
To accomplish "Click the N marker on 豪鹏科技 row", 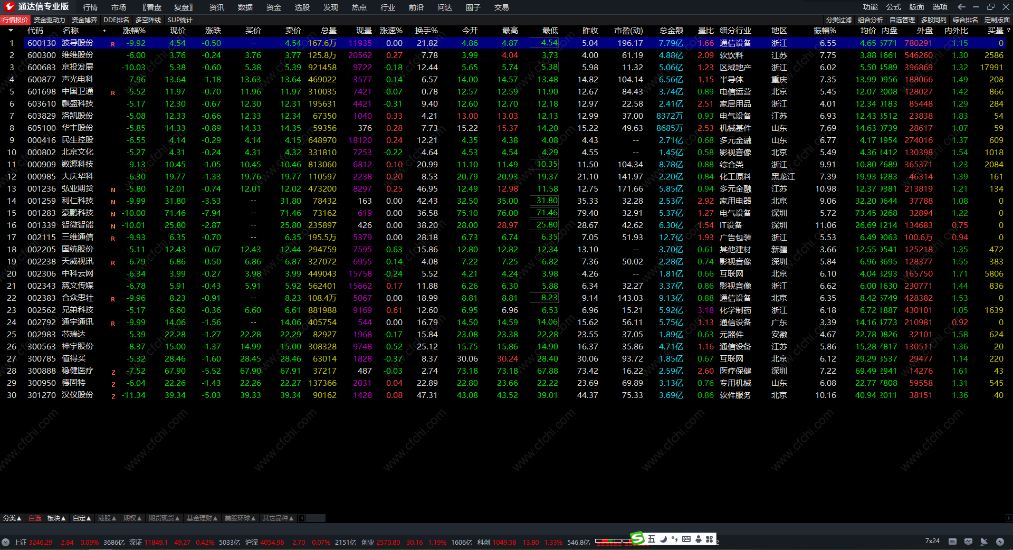I will [x=113, y=214].
